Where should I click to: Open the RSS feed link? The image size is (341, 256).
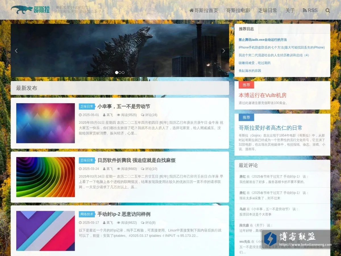point(310,11)
